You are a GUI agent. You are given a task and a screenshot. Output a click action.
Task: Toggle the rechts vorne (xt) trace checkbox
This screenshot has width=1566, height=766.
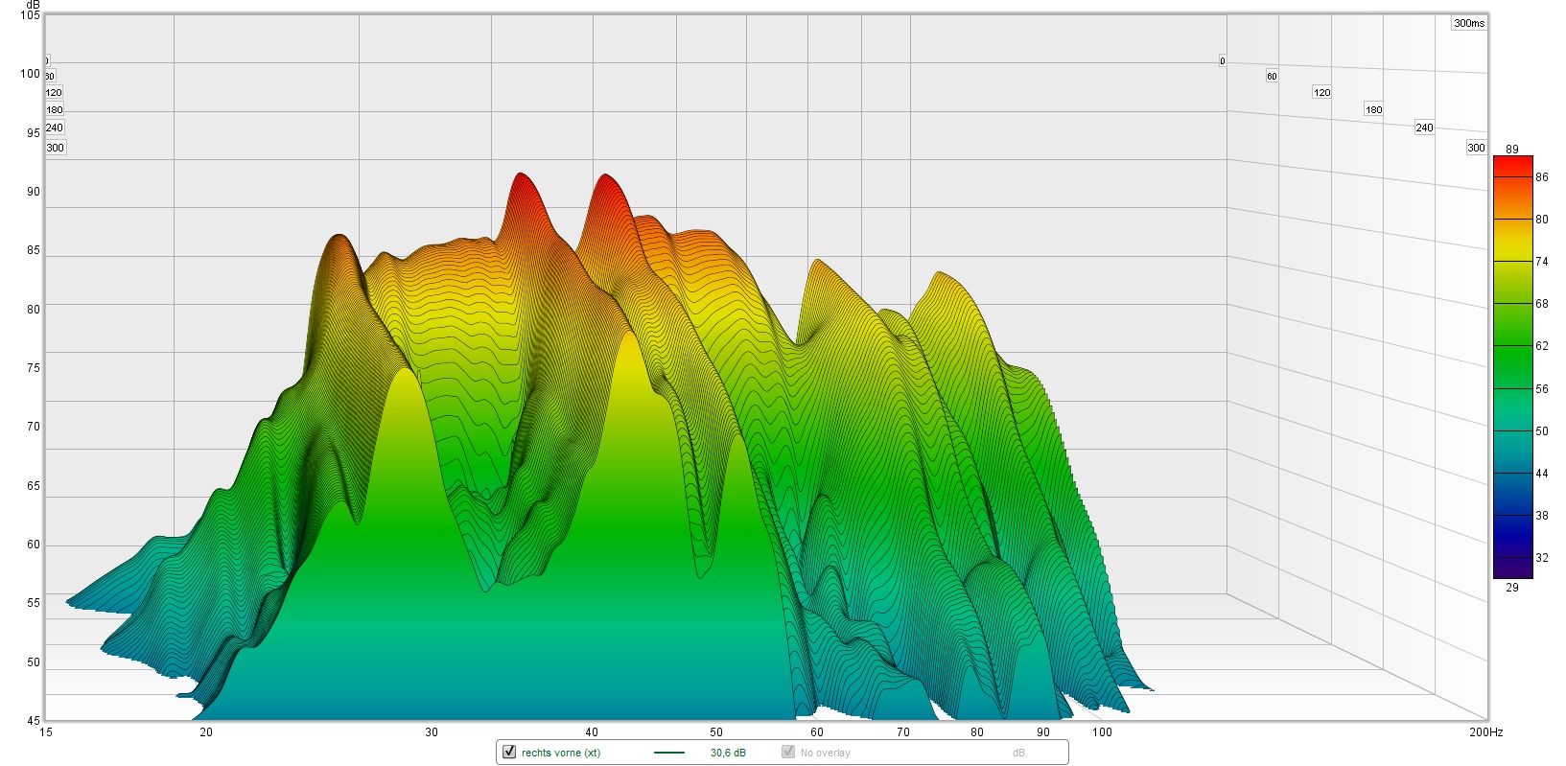pos(509,753)
